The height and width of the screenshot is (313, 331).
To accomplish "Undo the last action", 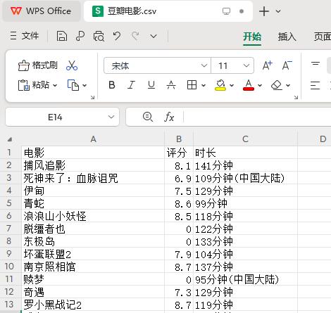I will click(117, 37).
